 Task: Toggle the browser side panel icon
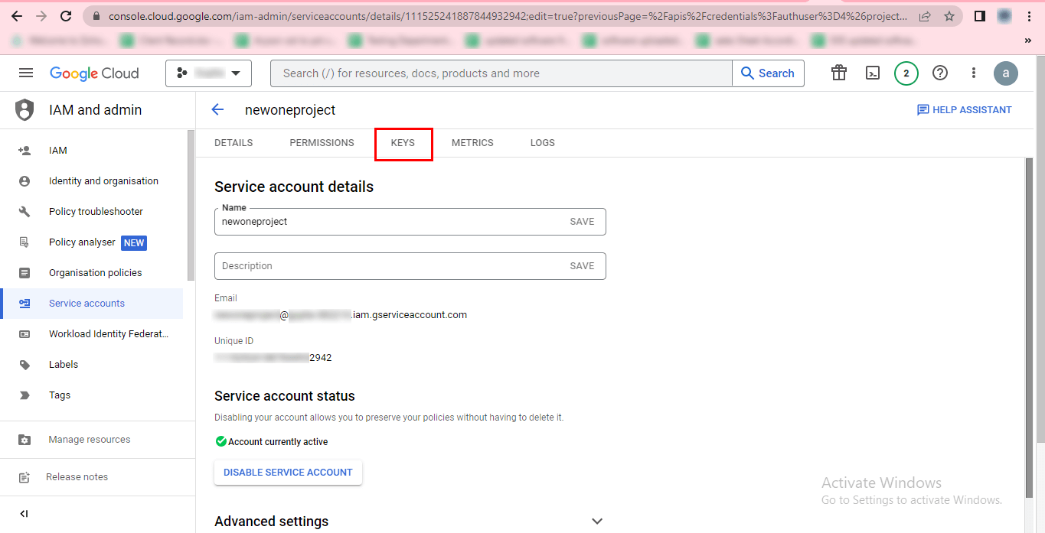(x=980, y=16)
